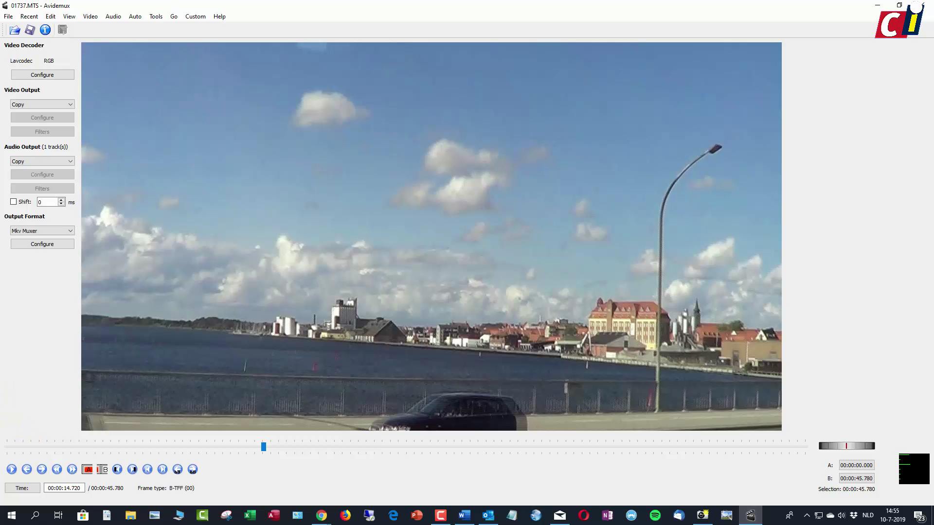Screen dimensions: 934x525
Task: Click the Save Video floppy icon
Action: 30,30
